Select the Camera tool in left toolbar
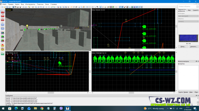The height and width of the screenshot is (111, 199). click(x=3, y=19)
